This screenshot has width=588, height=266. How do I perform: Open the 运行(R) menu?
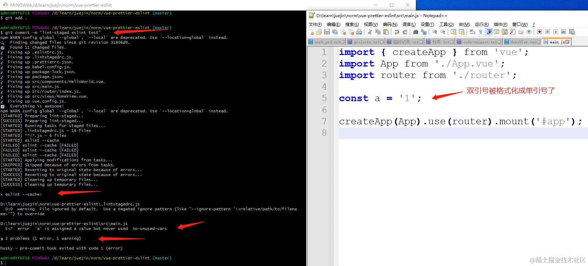tap(482, 24)
